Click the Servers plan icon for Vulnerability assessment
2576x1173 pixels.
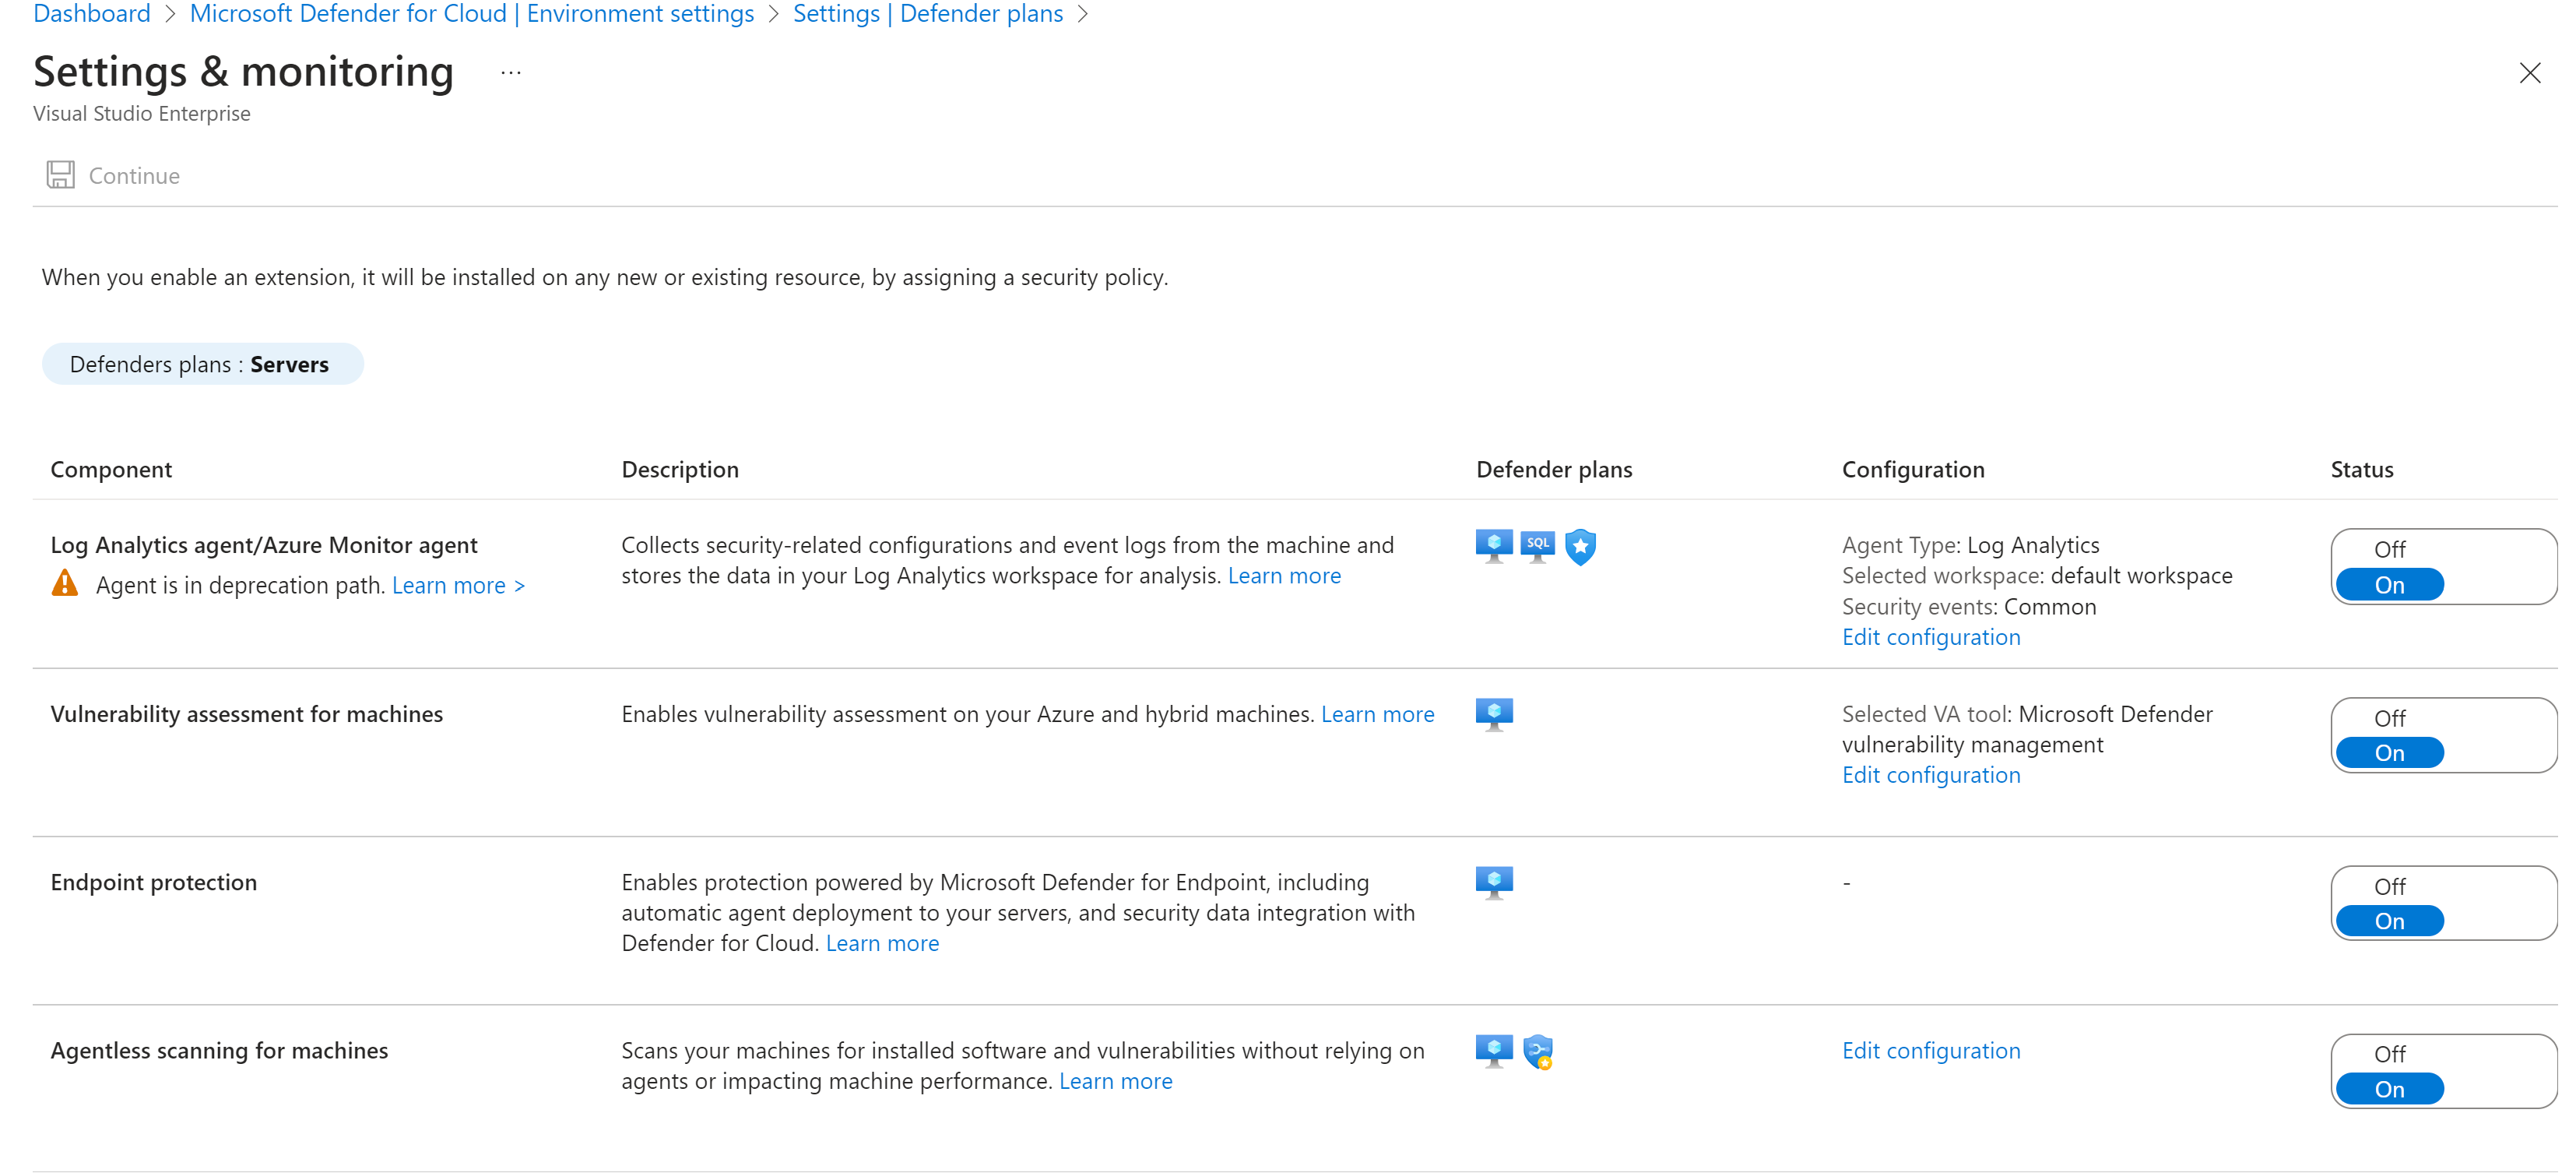pyautogui.click(x=1493, y=714)
